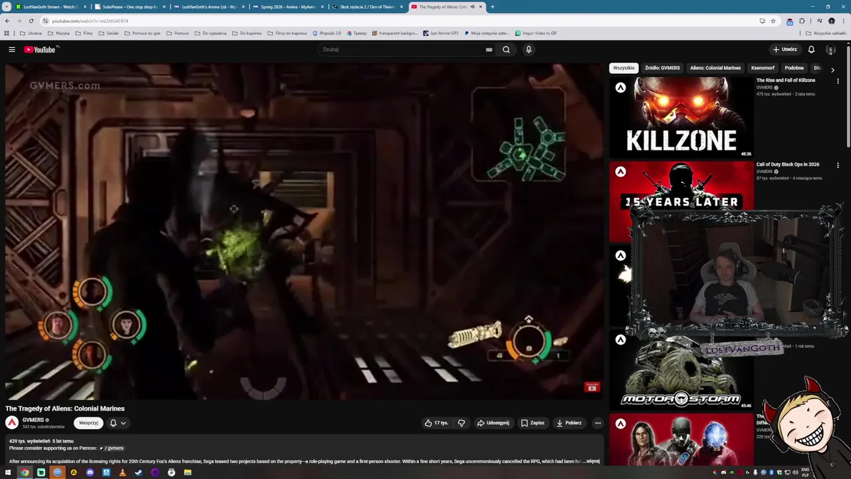
Task: Open the Muzyka bookmarks folder
Action: click(x=59, y=33)
